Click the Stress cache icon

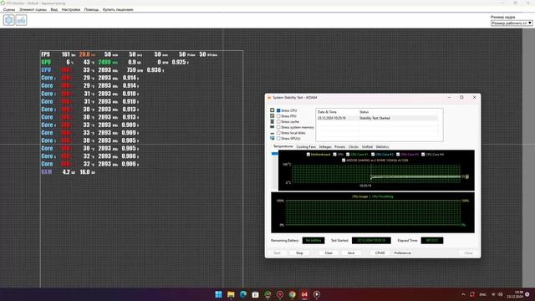272,121
